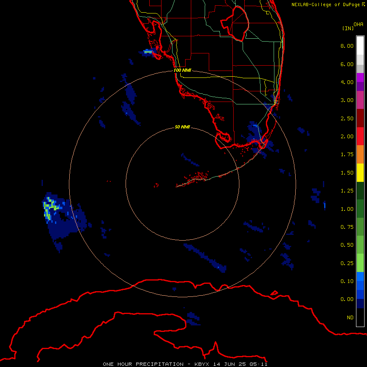This screenshot has height=367, width=367.
Task: Pick the bright magenta legend swatch
Action: point(360,77)
